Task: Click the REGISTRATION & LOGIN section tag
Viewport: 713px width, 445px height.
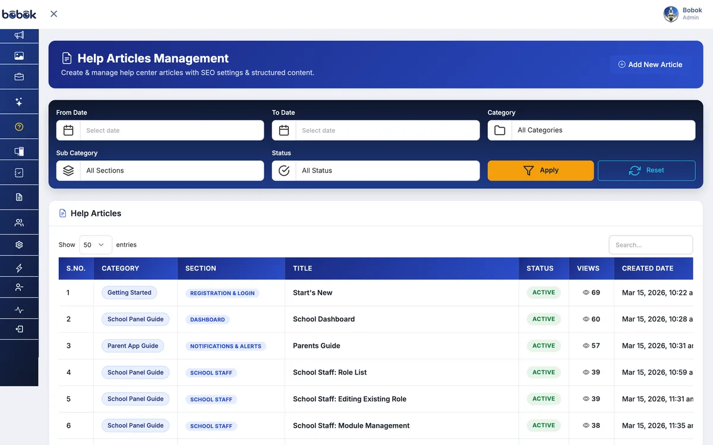Action: (x=222, y=293)
